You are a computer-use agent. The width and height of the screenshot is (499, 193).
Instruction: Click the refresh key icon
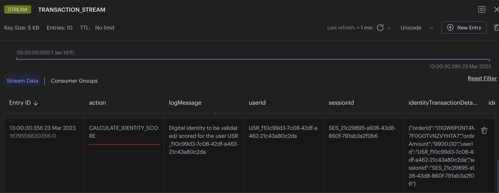point(380,28)
